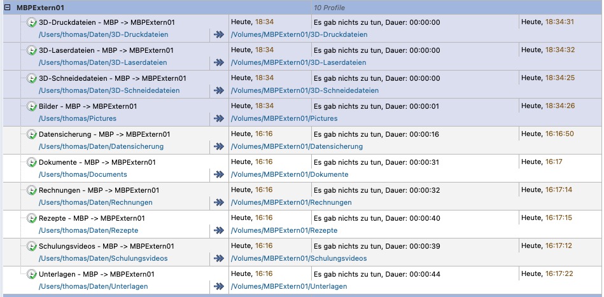Viewport: 604px width, 297px height.
Task: Click the status icon of 3D-Druckdateien profile
Action: coord(32,22)
